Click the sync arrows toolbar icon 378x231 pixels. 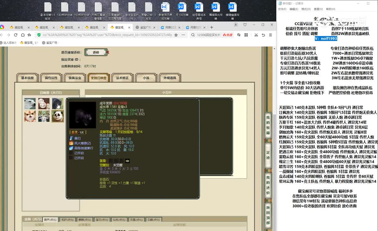[x=239, y=35]
